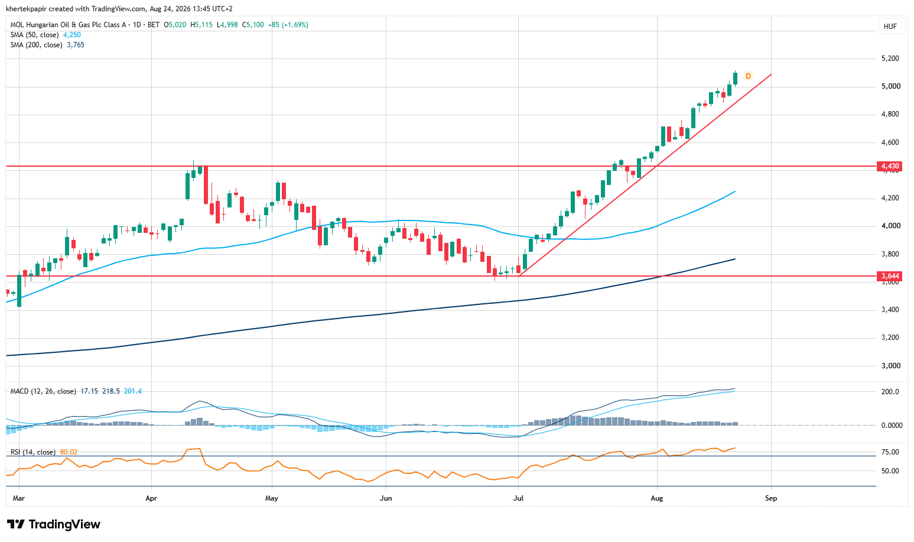Click the 4,800 price axis label
The image size is (914, 542).
[x=890, y=114]
